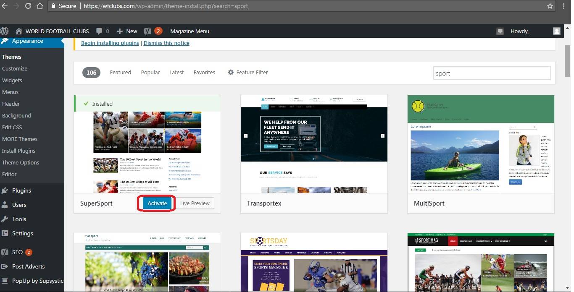Screen dimensions: 574x292
Task: Open Feature Filter gear icon
Action: pyautogui.click(x=231, y=72)
